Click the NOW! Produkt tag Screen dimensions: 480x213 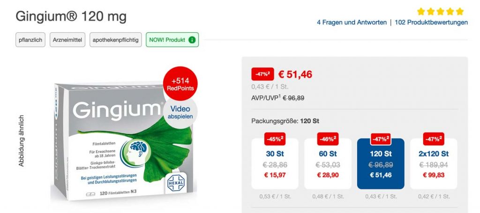pos(172,40)
